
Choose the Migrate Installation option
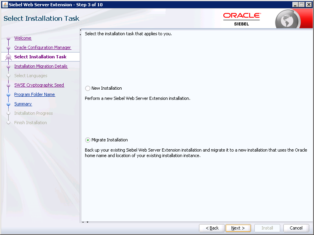point(88,140)
